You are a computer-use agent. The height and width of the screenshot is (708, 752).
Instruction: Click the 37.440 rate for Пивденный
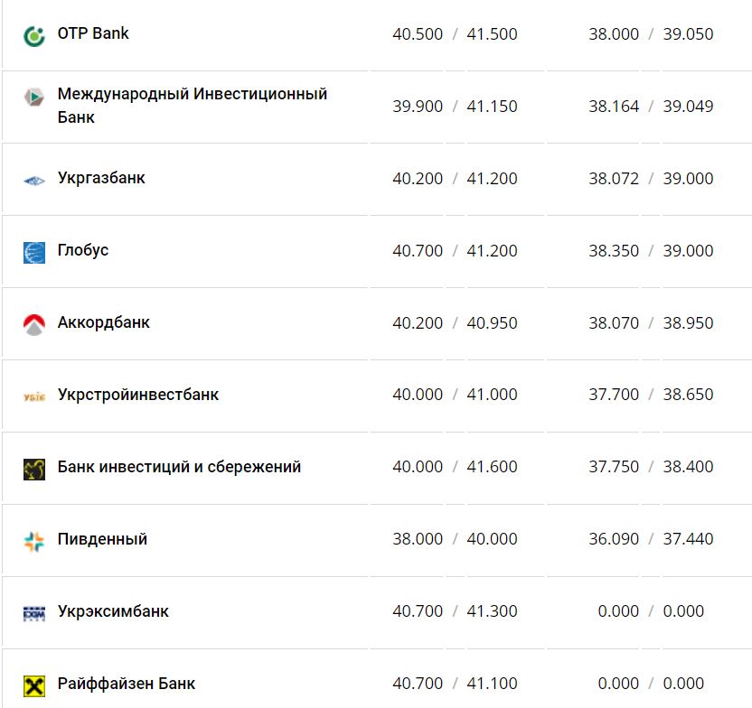coord(688,539)
